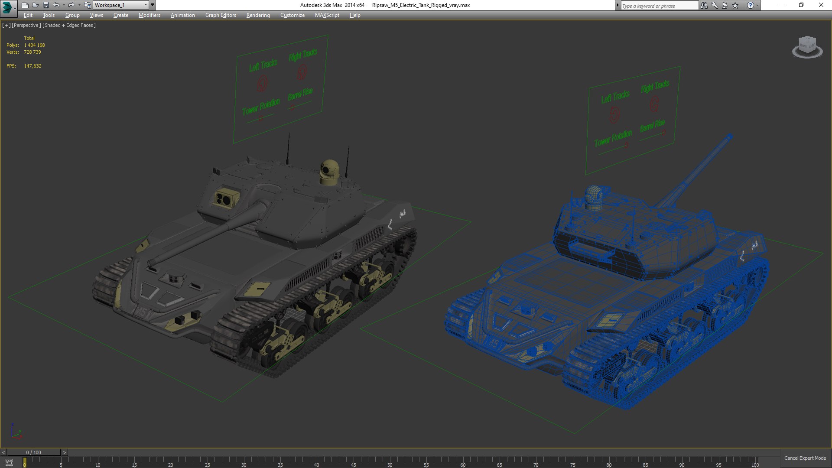Open the Workspace_1 selector dropdown
Image resolution: width=832 pixels, height=468 pixels.
[x=121, y=5]
